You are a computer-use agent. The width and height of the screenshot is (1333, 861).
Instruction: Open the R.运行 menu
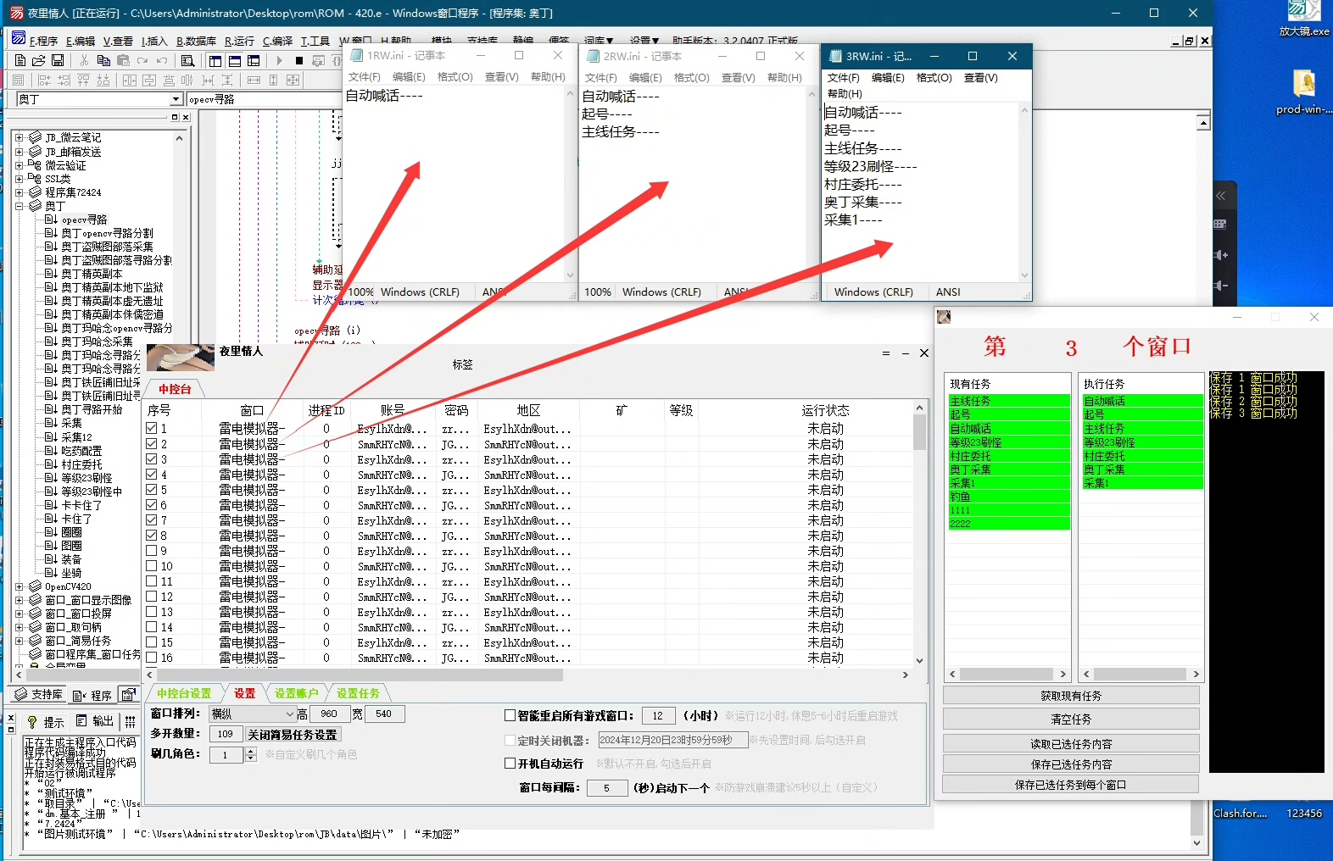click(x=239, y=41)
